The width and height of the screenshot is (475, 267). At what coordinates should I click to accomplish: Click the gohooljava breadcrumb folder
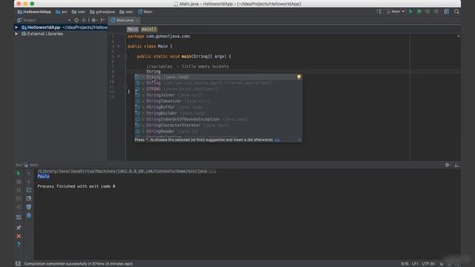[102, 12]
